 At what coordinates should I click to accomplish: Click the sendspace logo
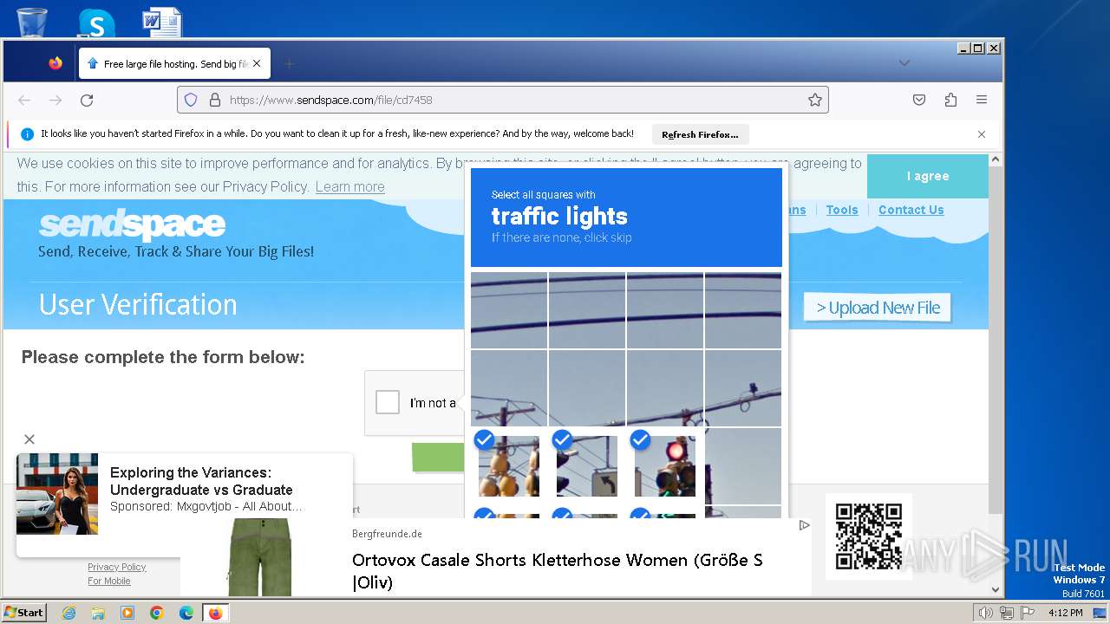(132, 225)
